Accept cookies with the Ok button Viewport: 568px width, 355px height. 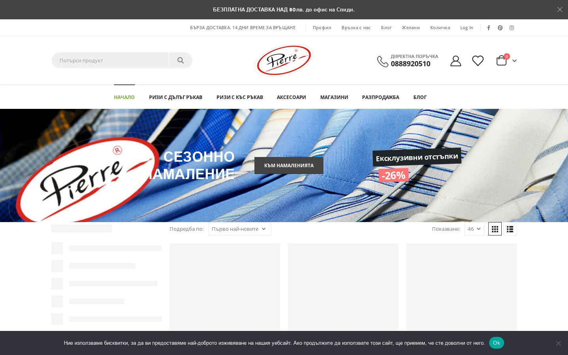pyautogui.click(x=497, y=343)
